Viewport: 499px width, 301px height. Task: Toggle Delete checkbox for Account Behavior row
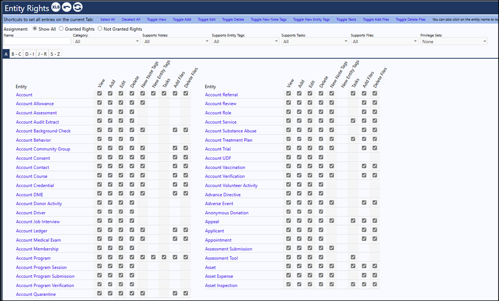[132, 139]
